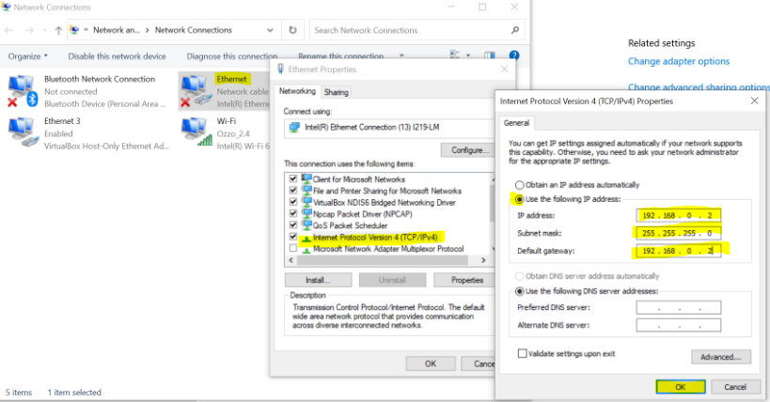Click the Configure button

(467, 149)
